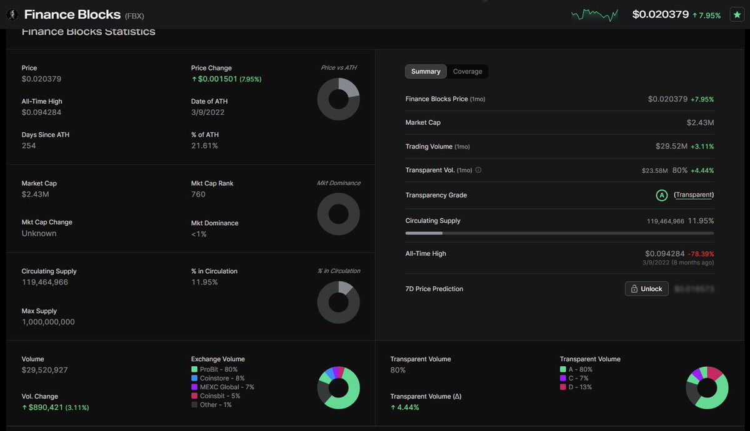Click the pink Coinsbit legend swatch

point(194,396)
